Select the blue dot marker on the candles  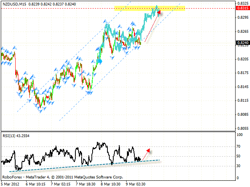pos(99,61)
